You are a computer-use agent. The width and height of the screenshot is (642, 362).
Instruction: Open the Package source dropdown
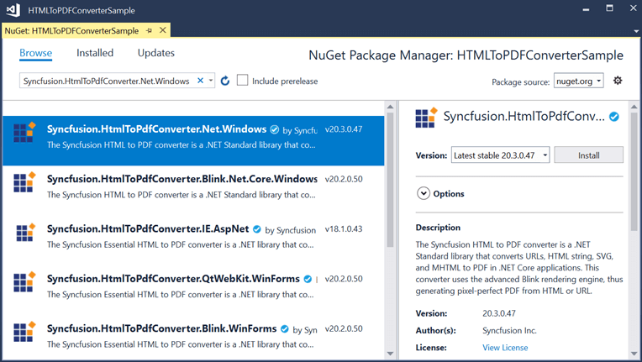[x=578, y=81]
